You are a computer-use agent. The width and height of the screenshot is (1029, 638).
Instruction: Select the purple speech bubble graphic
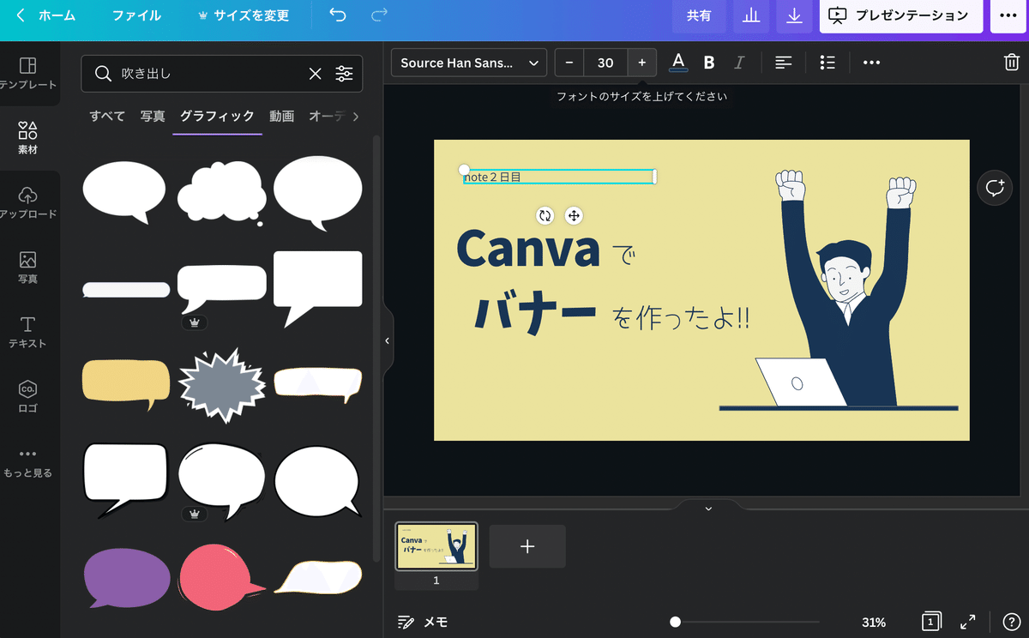(127, 577)
